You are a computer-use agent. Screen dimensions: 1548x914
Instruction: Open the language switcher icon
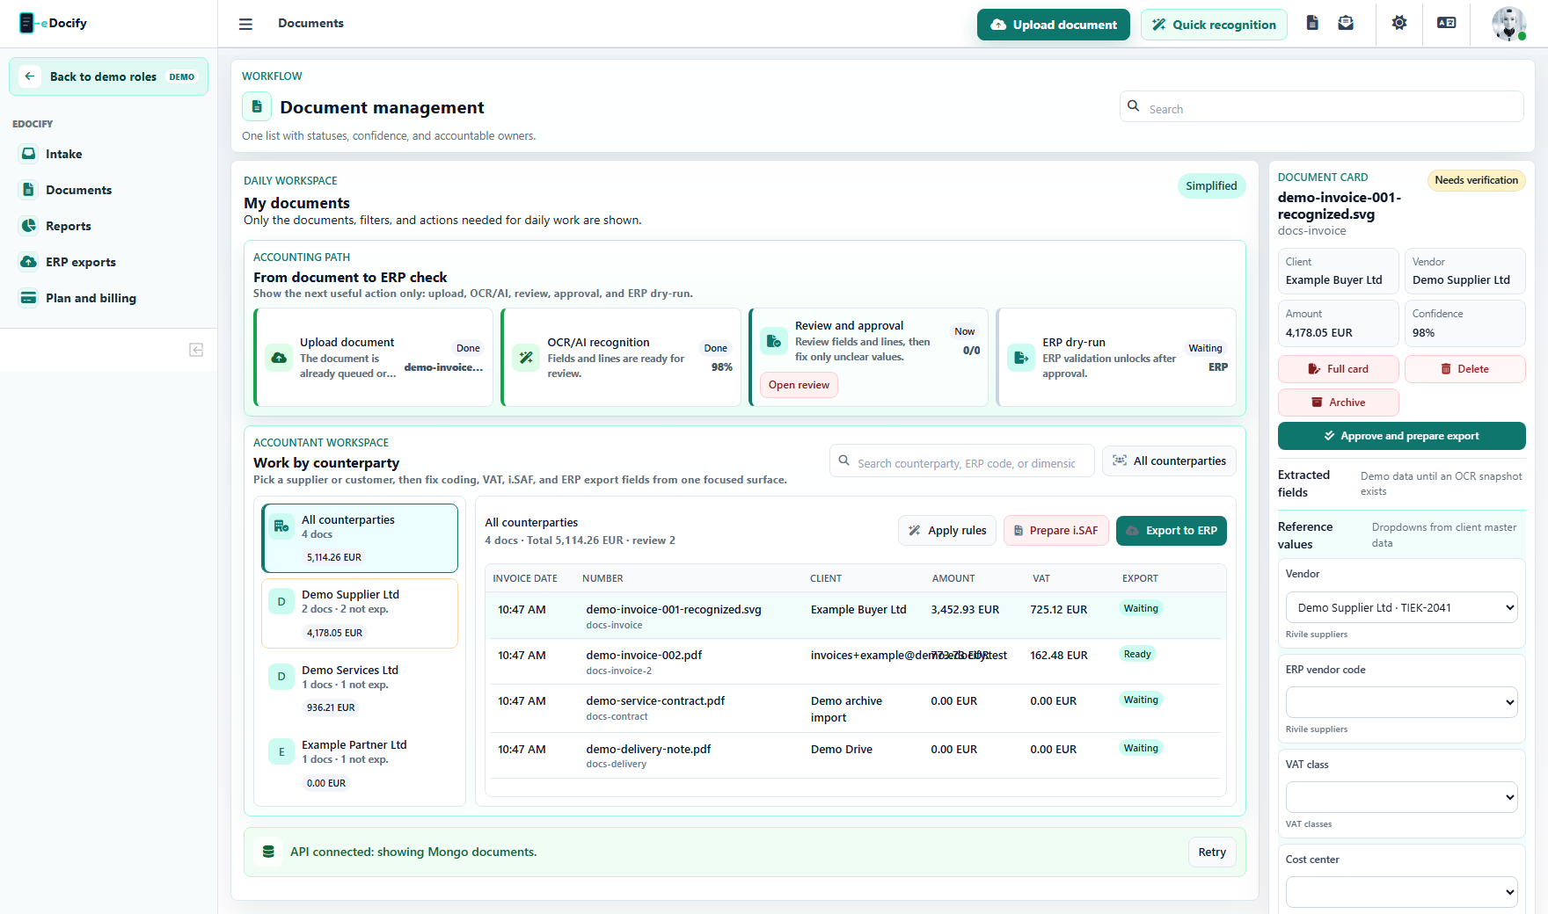[1447, 23]
